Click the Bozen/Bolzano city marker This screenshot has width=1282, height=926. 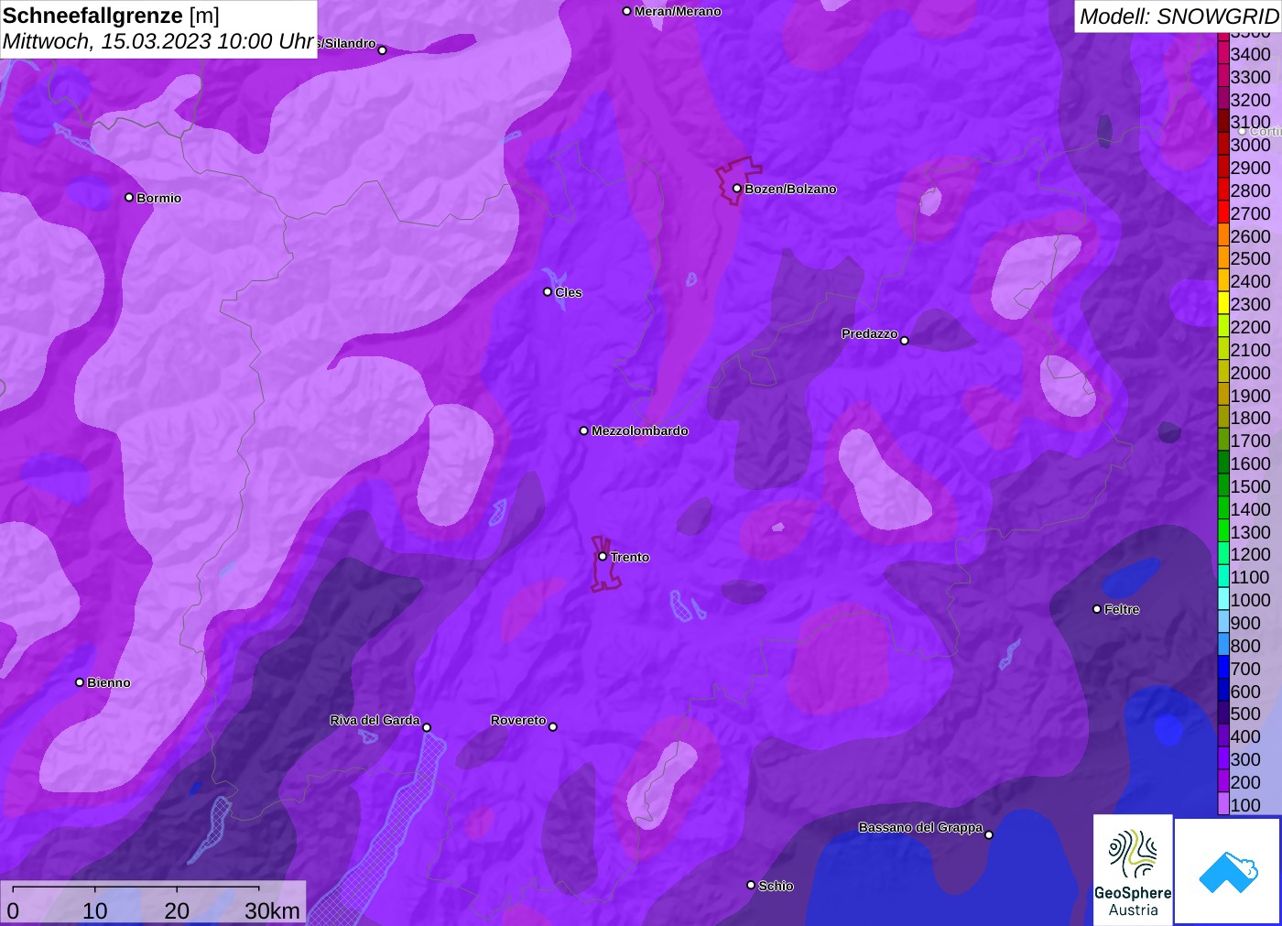pyautogui.click(x=737, y=189)
